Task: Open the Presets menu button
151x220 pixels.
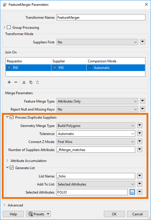Action: click(38, 214)
